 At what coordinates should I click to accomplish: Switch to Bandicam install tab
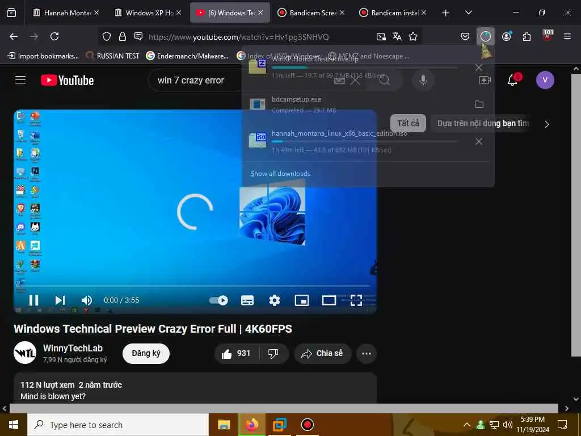(x=393, y=12)
